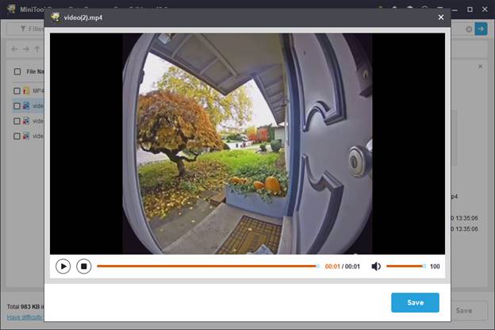Screen dimensions: 495x330
Task: Adjust the volume slider
Action: point(406,267)
